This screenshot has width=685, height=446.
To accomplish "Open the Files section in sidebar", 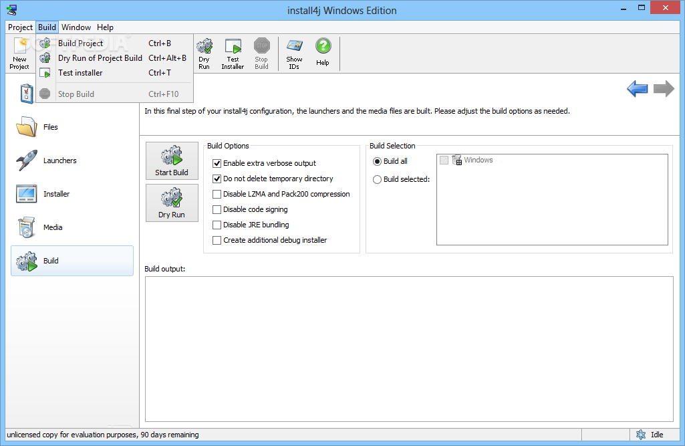I will point(72,127).
